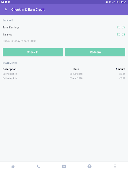Tap the chat notification status icon
This screenshot has height=171, width=128.
pyautogui.click(x=6, y=2)
